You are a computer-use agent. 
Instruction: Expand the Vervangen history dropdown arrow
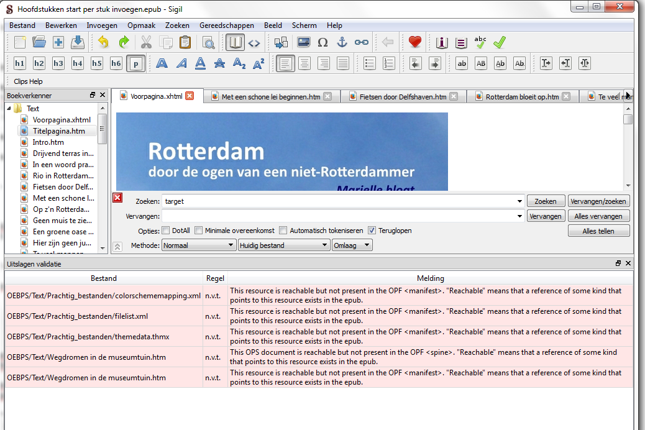[x=519, y=216]
